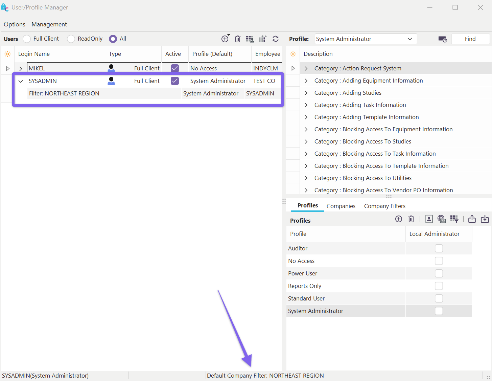This screenshot has height=381, width=492.
Task: Select the ReadOnly users radio button
Action: click(x=71, y=39)
